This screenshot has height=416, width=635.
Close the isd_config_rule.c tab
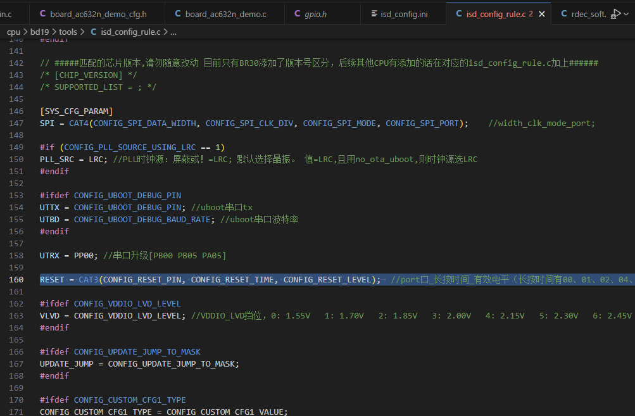[x=542, y=14]
